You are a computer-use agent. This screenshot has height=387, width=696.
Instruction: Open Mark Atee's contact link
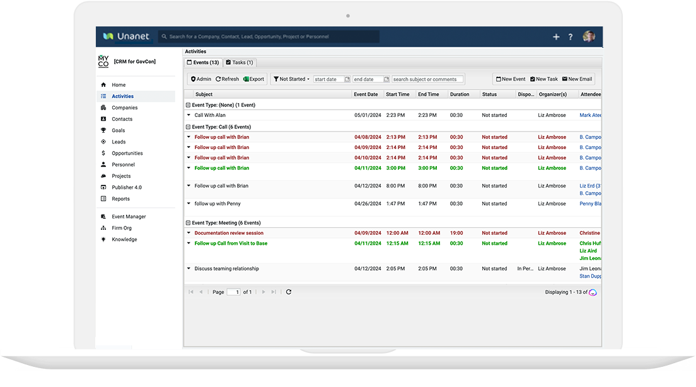(x=589, y=115)
